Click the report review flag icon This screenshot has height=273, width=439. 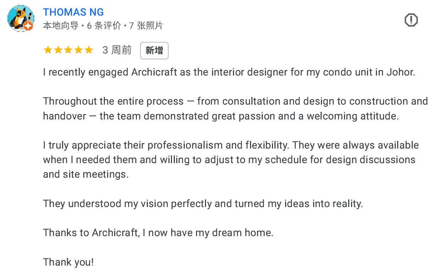pyautogui.click(x=411, y=20)
